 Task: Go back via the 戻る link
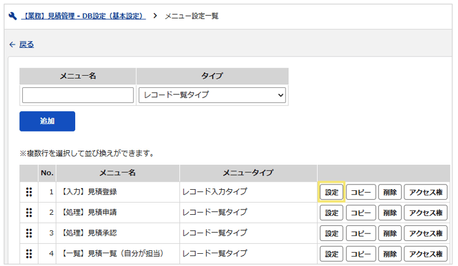pyautogui.click(x=27, y=44)
